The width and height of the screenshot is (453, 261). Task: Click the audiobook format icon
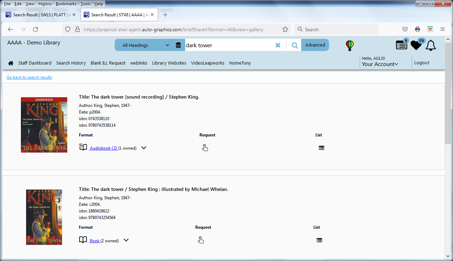click(x=83, y=147)
